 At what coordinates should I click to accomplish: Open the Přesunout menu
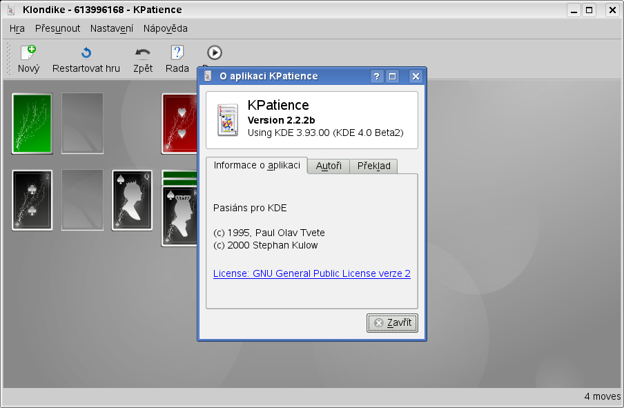pos(58,29)
